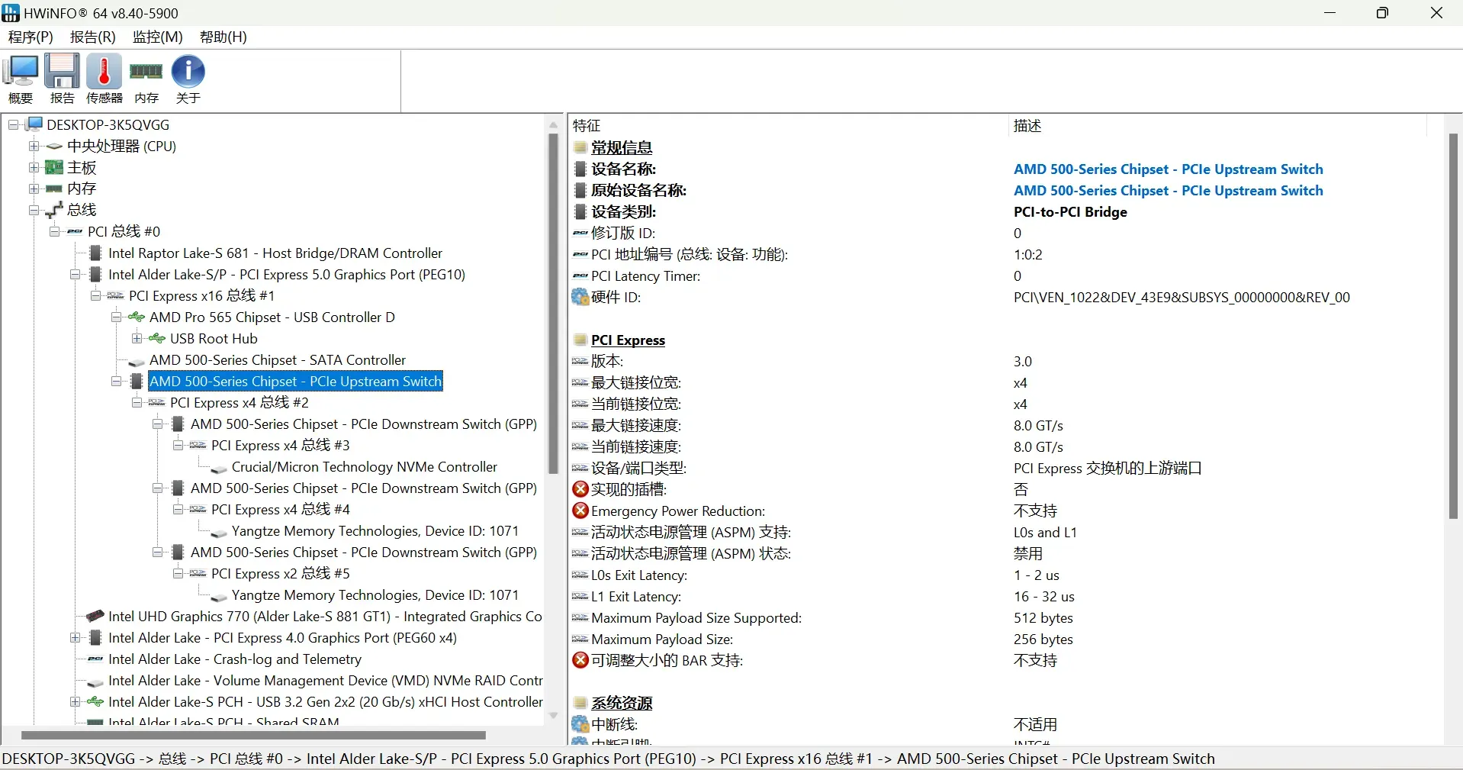Select Intel Raptor Lake-S 681 Host Bridge
This screenshot has width=1463, height=770.
275,253
